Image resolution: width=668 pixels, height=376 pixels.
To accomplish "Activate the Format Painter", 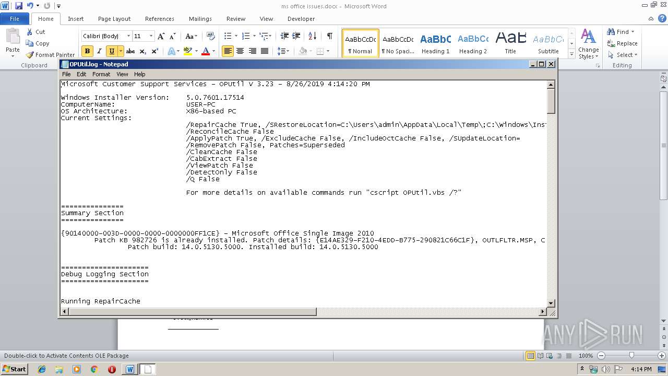I will pos(51,54).
